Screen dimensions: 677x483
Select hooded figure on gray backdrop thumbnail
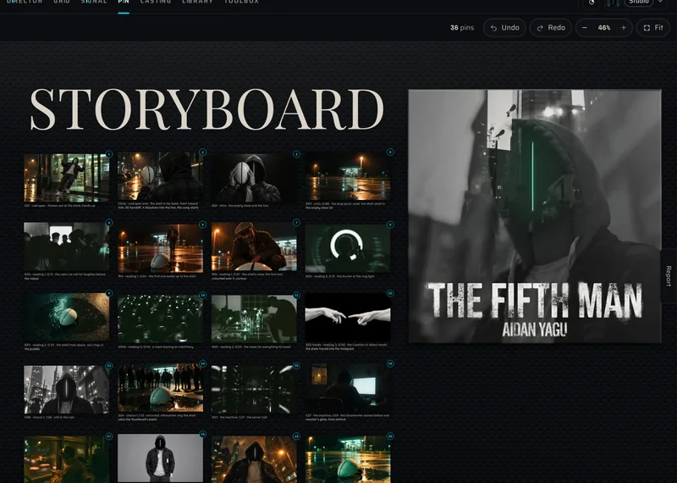[x=160, y=458]
